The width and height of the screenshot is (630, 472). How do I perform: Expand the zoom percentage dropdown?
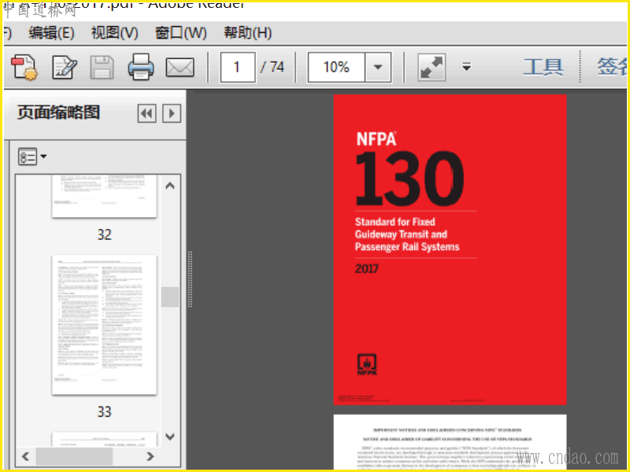[x=378, y=67]
